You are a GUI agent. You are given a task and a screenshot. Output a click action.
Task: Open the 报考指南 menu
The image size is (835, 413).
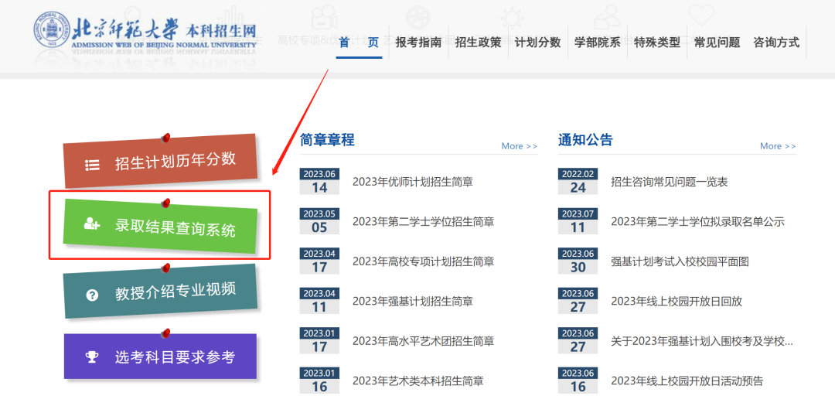(x=418, y=42)
